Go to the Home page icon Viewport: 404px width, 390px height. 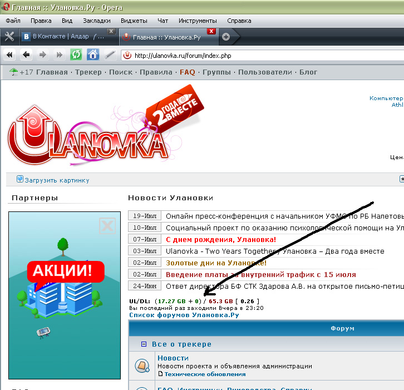point(93,55)
